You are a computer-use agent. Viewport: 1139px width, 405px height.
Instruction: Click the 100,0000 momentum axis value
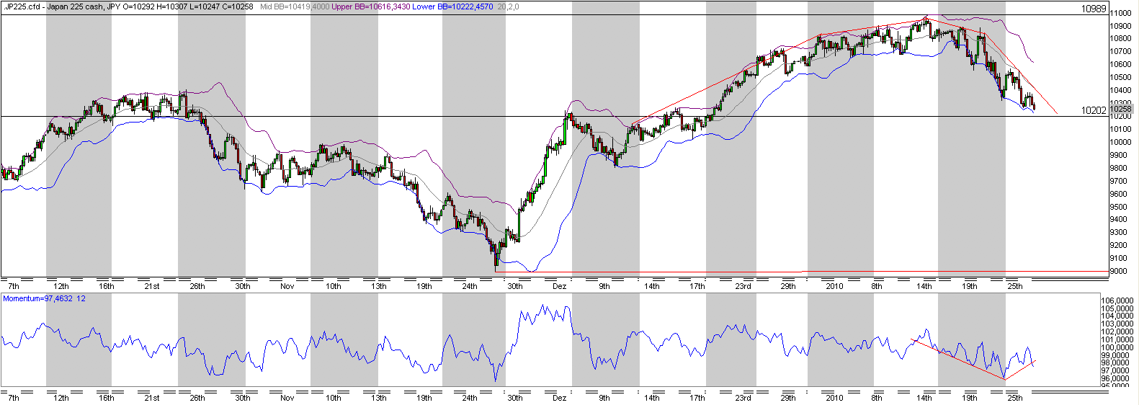click(x=1119, y=347)
